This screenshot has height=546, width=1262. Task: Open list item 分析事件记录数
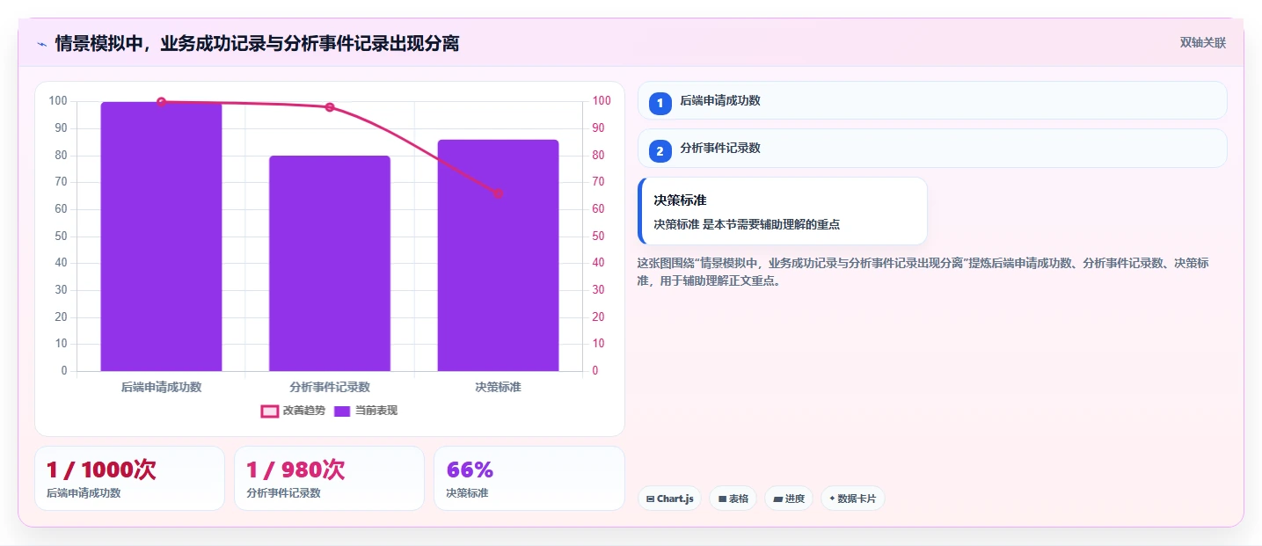932,148
